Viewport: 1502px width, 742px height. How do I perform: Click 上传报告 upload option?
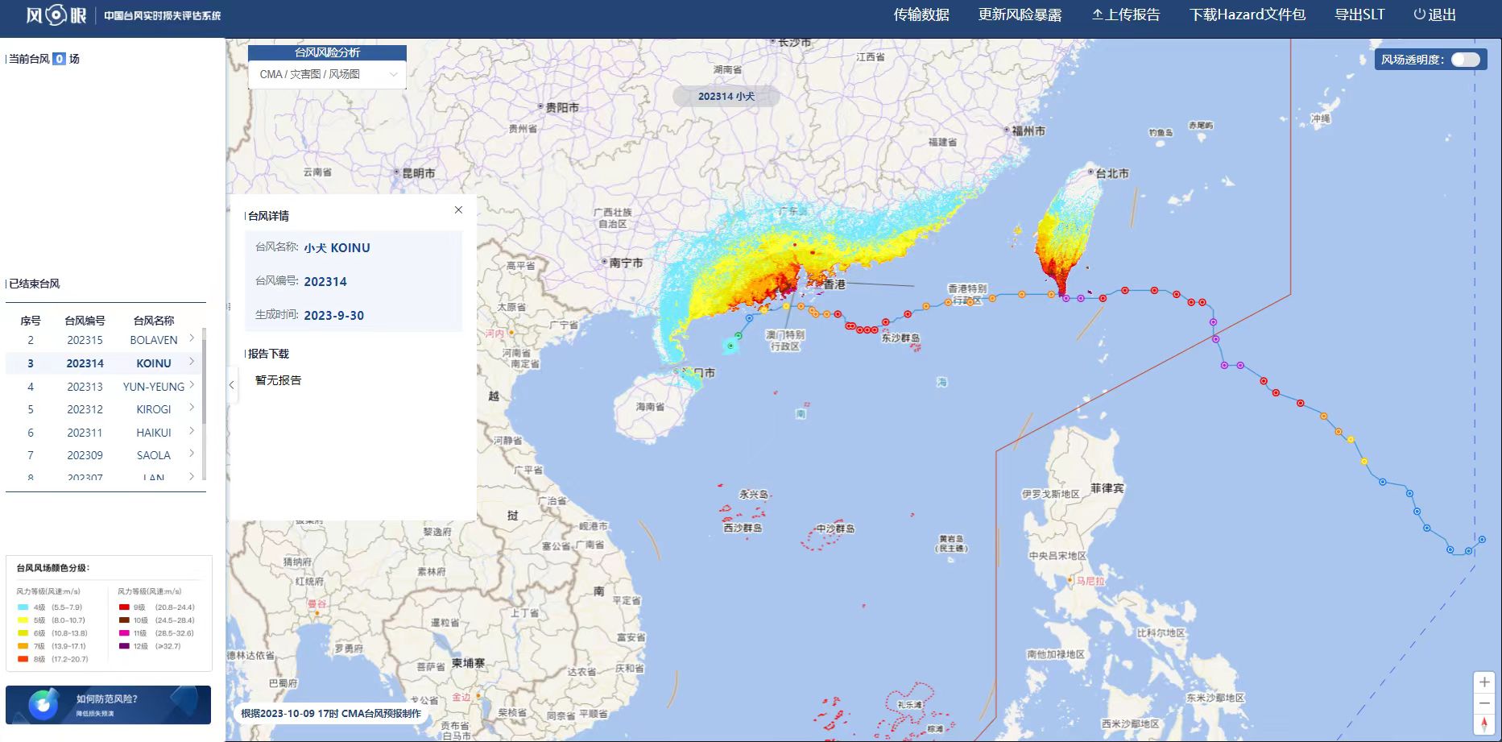point(1126,15)
